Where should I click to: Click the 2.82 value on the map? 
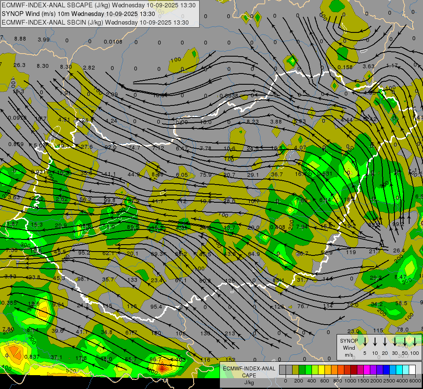pos(89,68)
